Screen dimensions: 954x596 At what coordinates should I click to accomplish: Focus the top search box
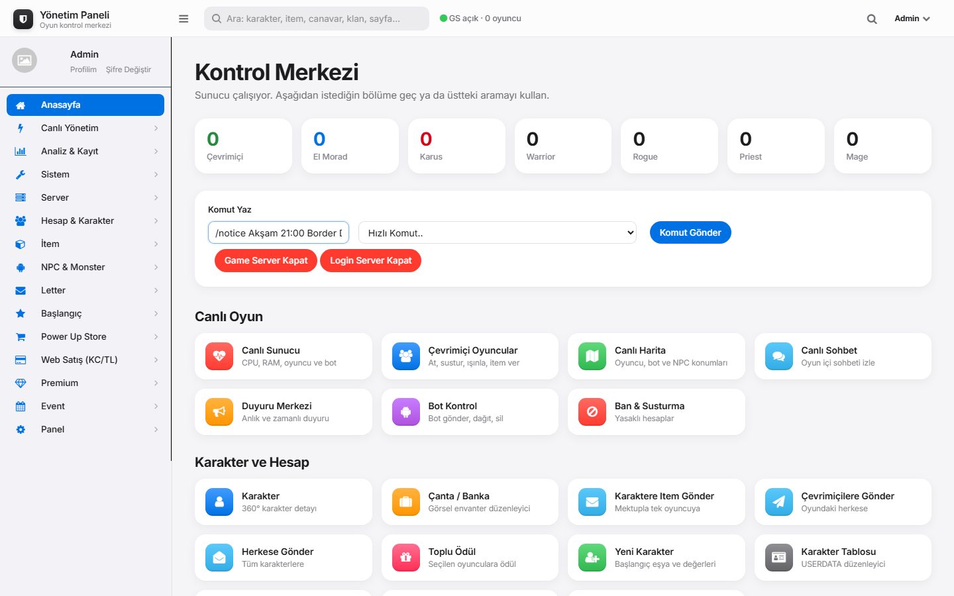tap(317, 19)
